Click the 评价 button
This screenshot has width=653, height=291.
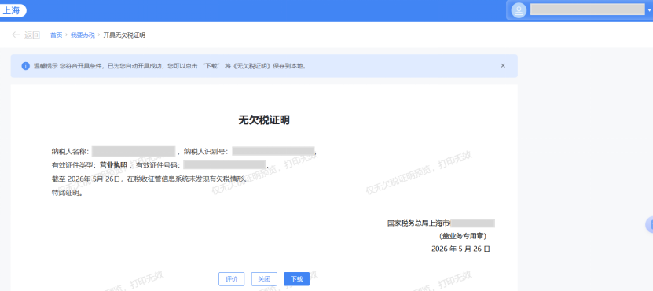(x=231, y=279)
